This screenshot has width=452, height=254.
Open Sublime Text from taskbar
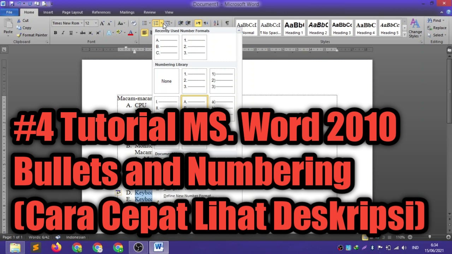(36, 247)
